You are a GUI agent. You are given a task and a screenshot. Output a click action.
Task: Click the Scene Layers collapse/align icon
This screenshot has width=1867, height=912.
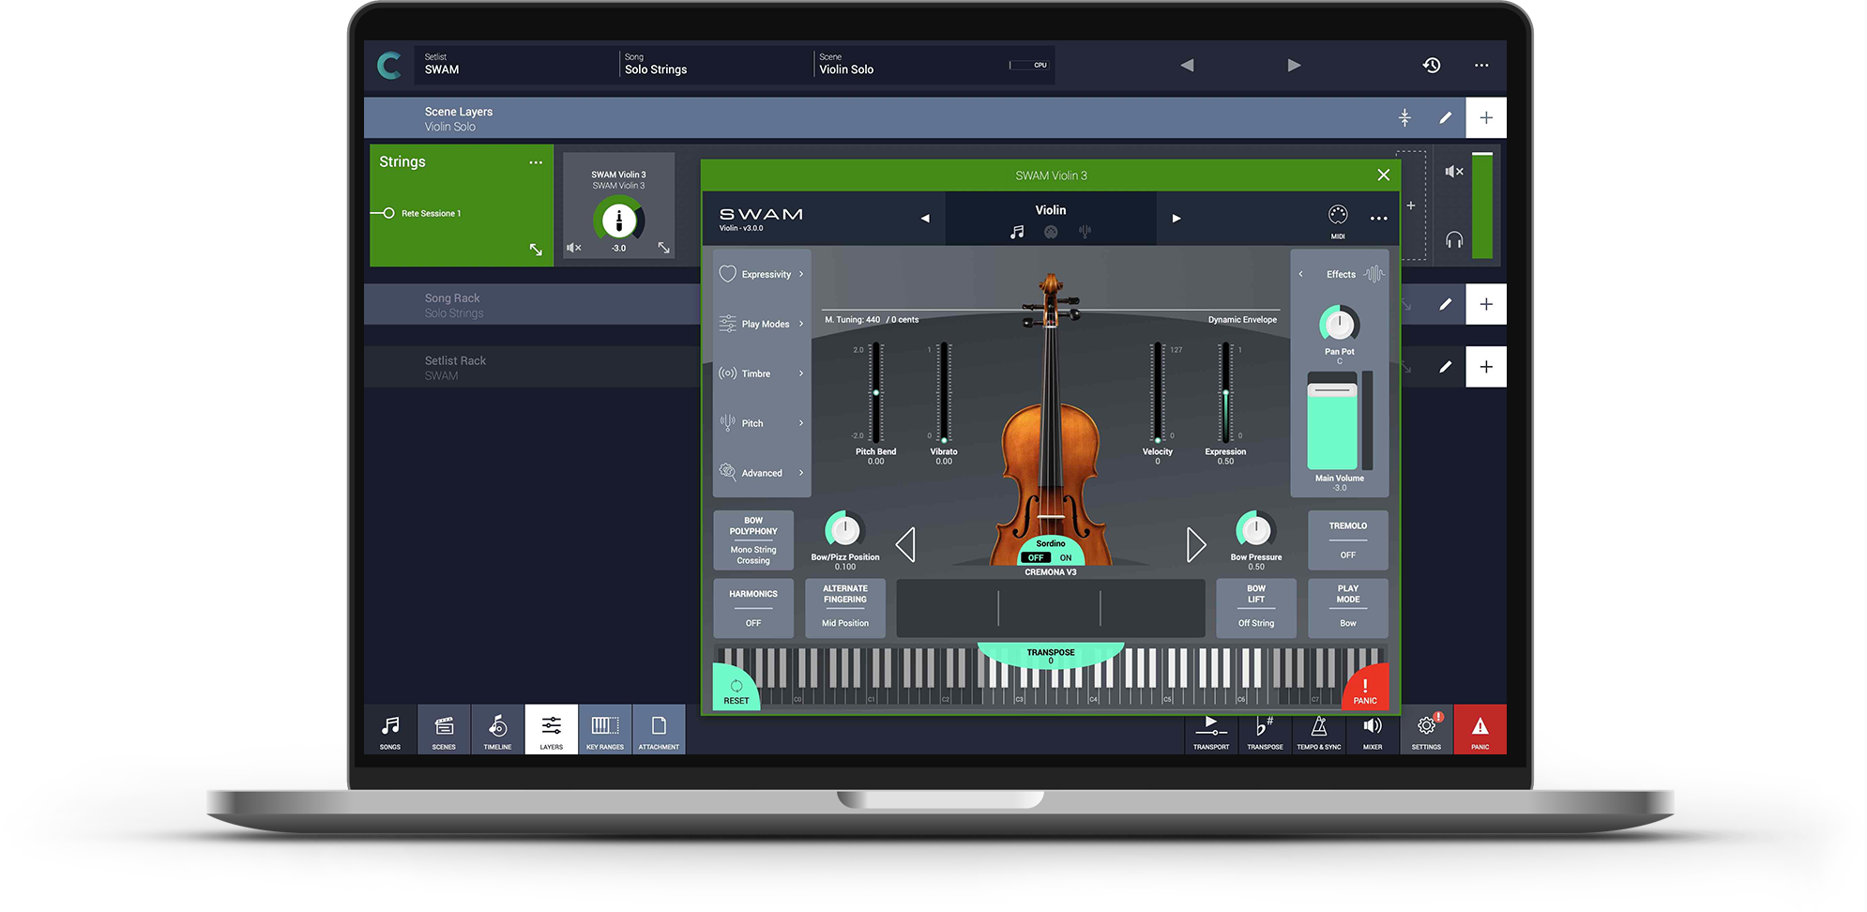point(1404,117)
